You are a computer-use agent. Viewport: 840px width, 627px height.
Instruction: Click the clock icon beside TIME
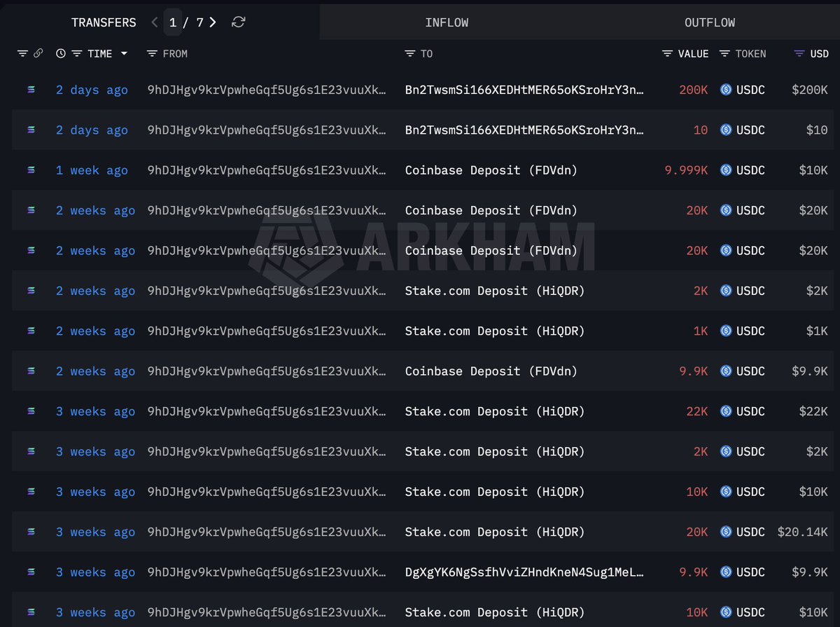[x=61, y=54]
